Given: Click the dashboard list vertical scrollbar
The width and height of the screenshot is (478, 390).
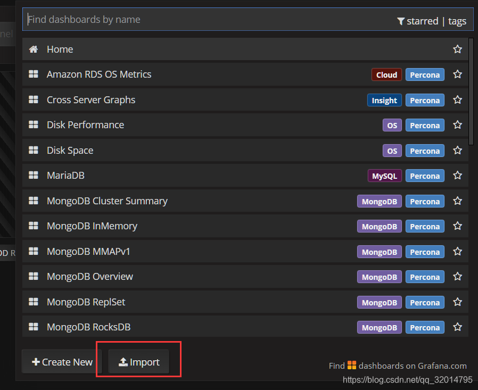Looking at the screenshot, I should pos(471,92).
